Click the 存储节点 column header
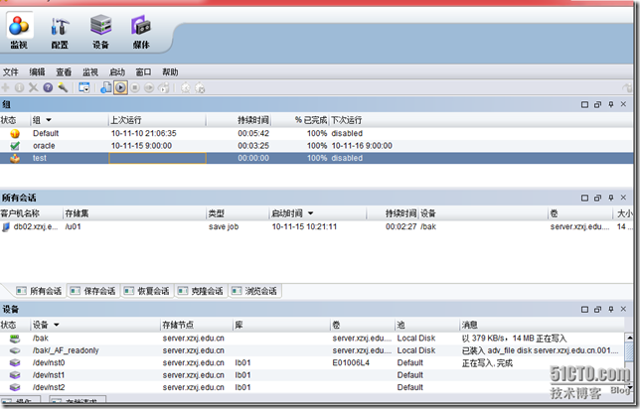Screen dimensions: 640x409 [197, 325]
